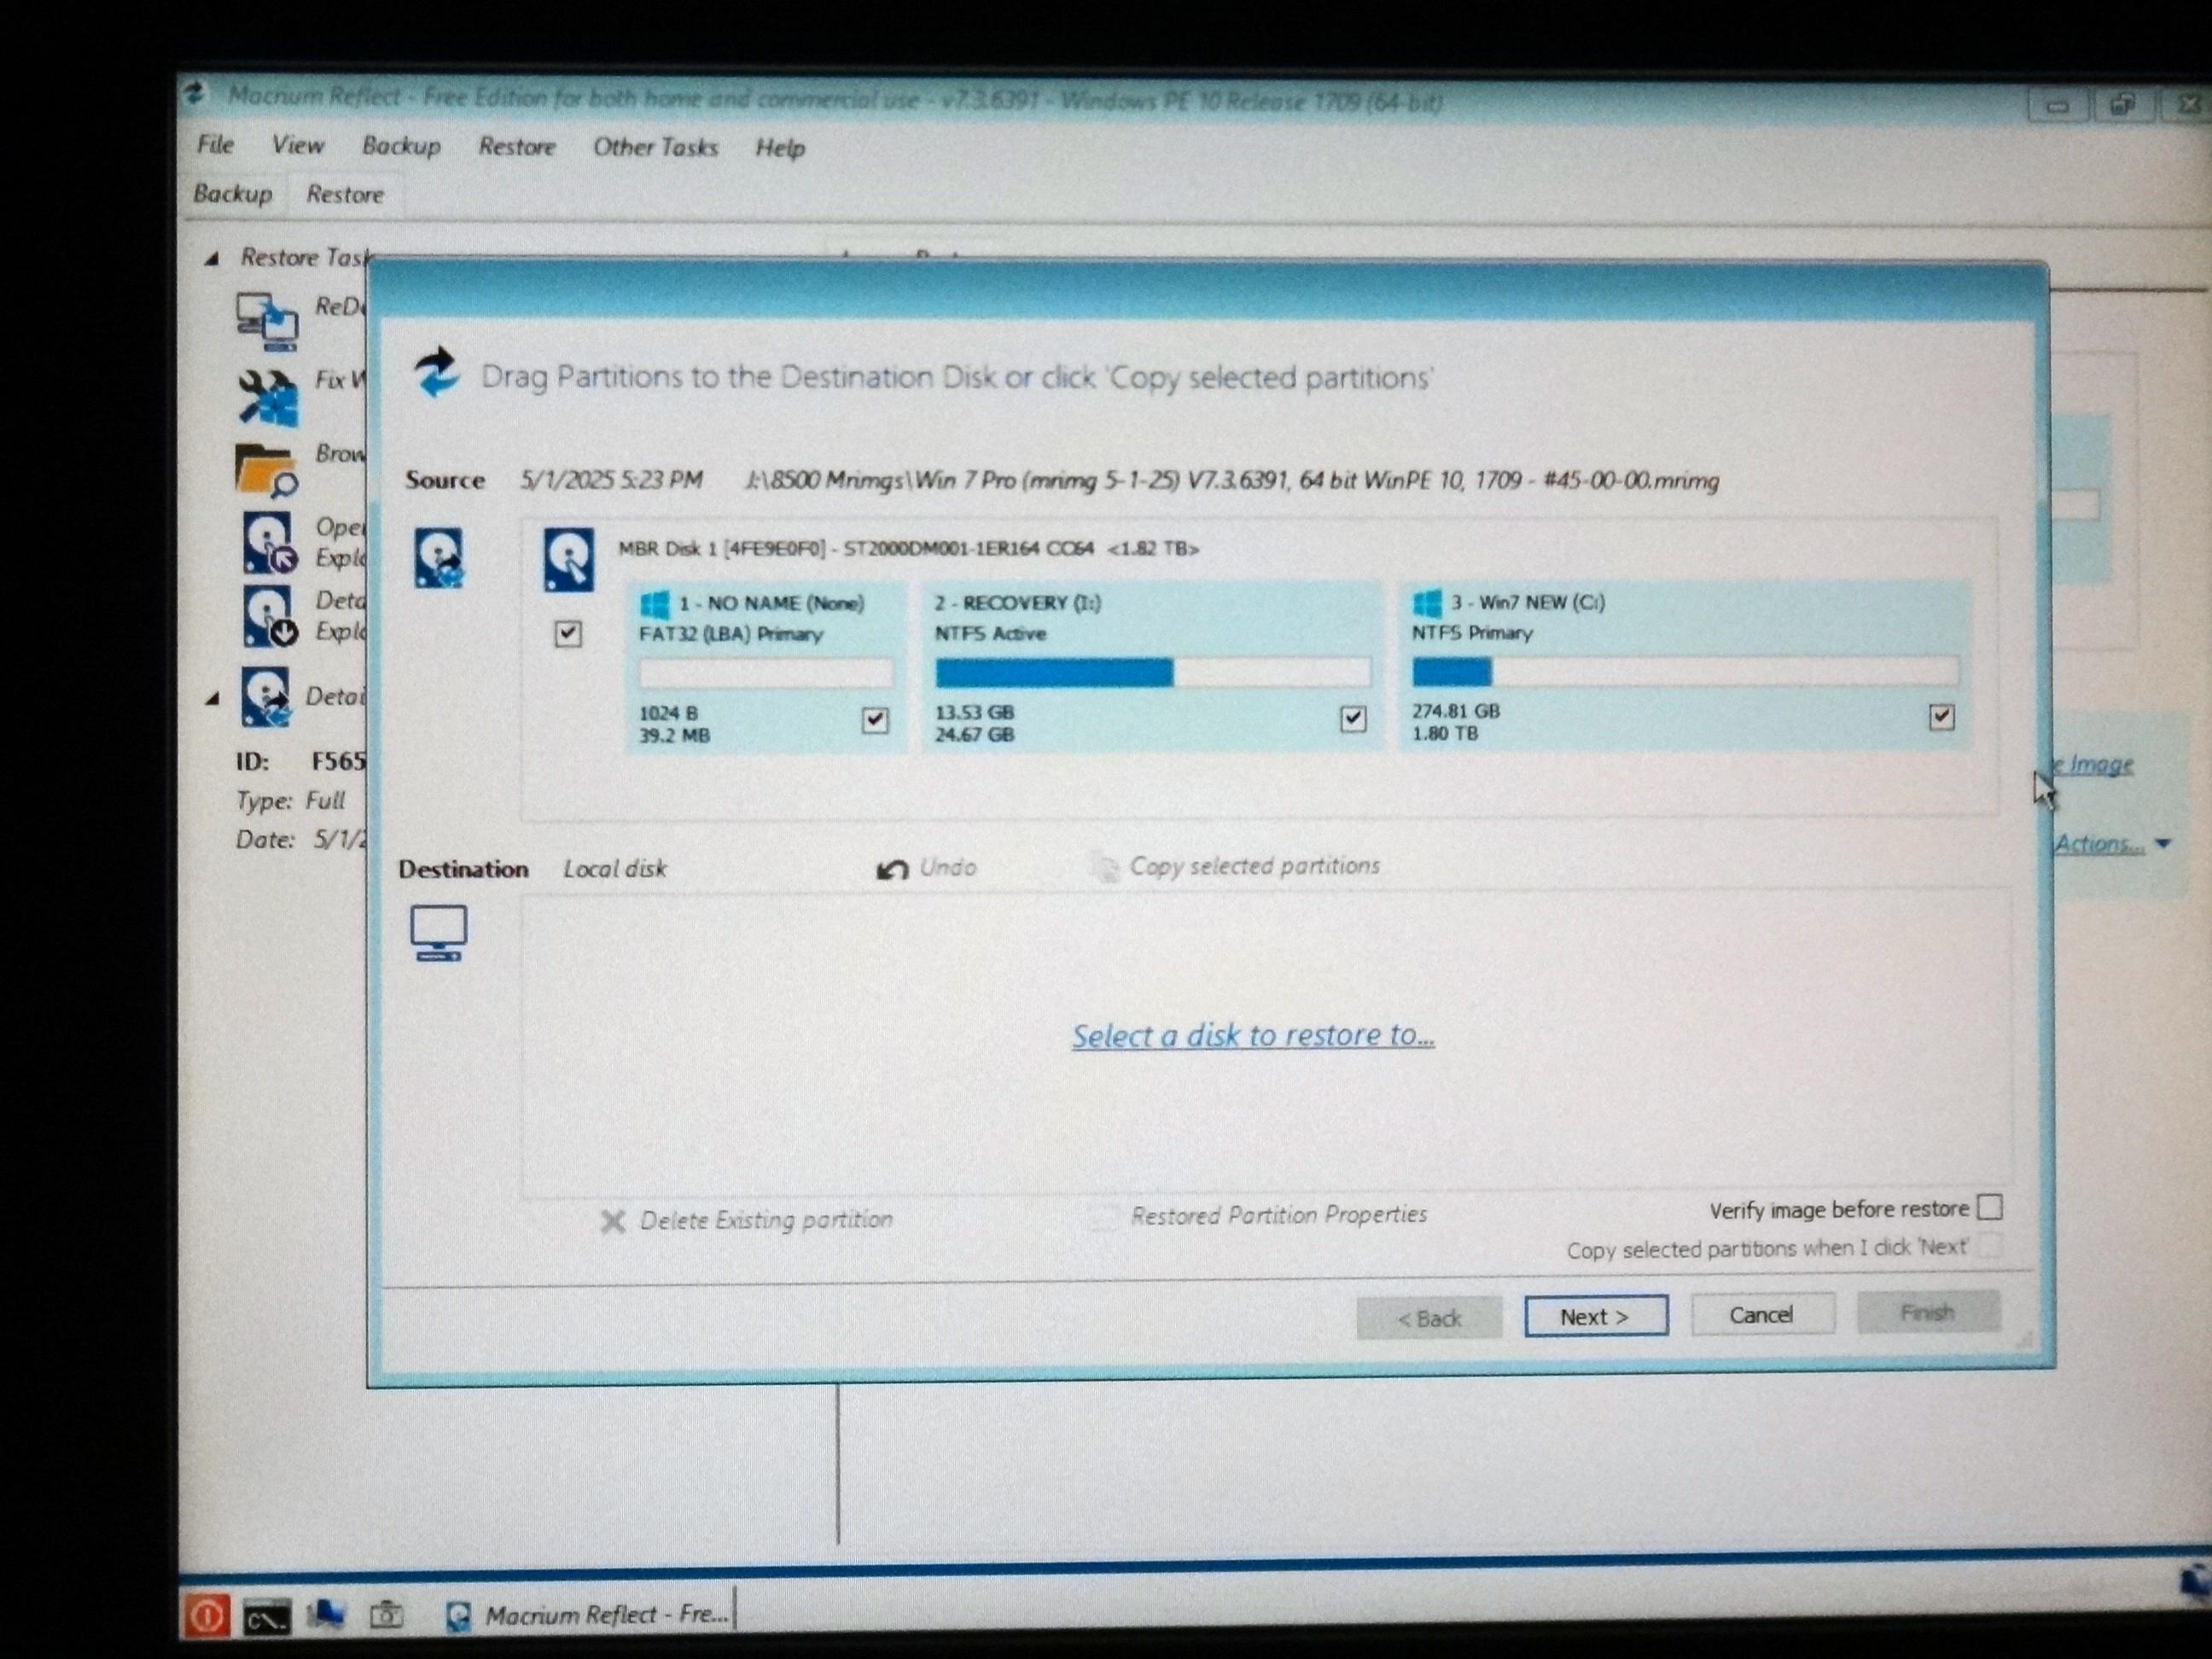Select the 3 - Win7 NEW (C:) partition label
The width and height of the screenshot is (2212, 1659).
[1528, 602]
